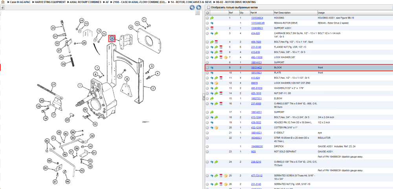Click package box icon in 492-11038 LOCK WASHER row
Viewport: 393px width, 189px height.
pyautogui.click(x=226, y=57)
